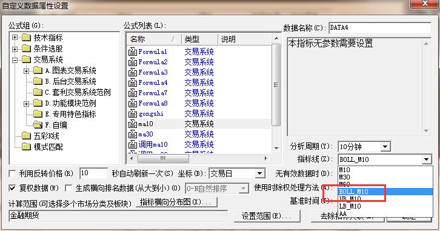Click the formula list scroll-down arrow

[x=276, y=148]
